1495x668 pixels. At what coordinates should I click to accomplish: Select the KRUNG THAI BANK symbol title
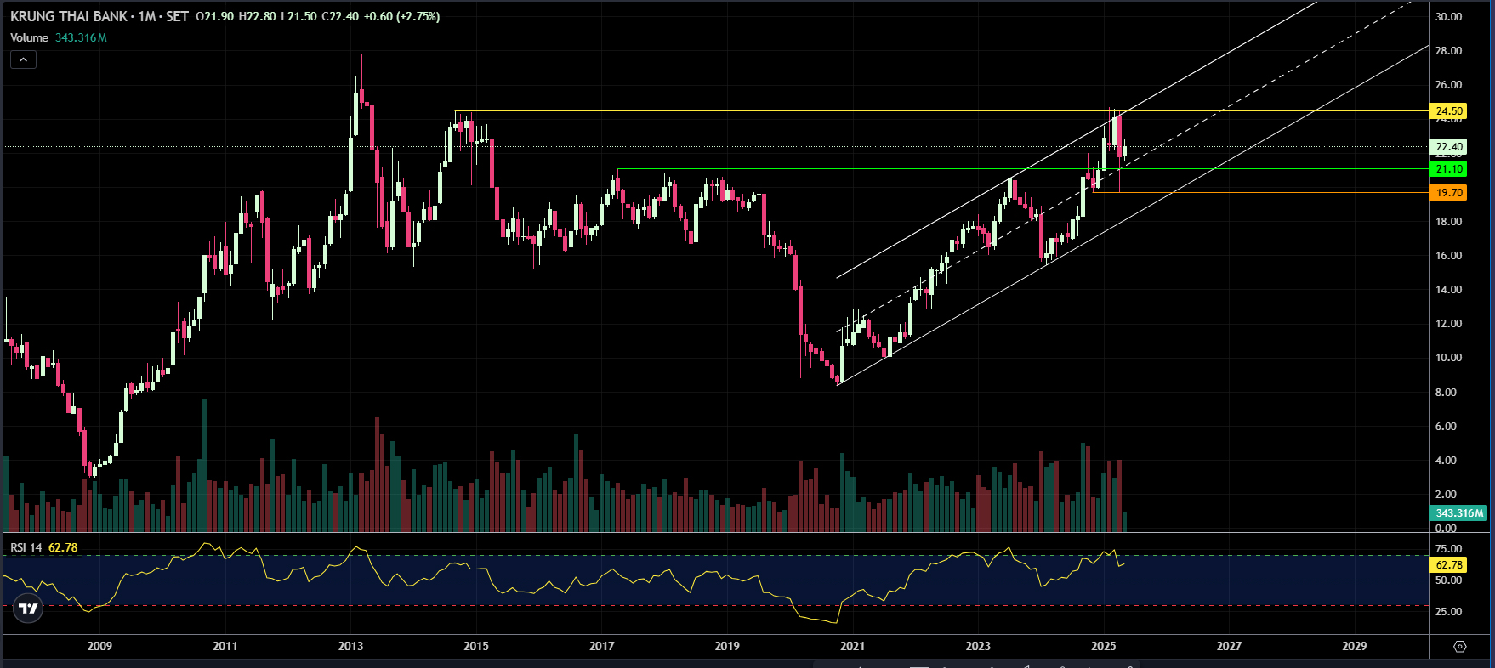tap(68, 16)
